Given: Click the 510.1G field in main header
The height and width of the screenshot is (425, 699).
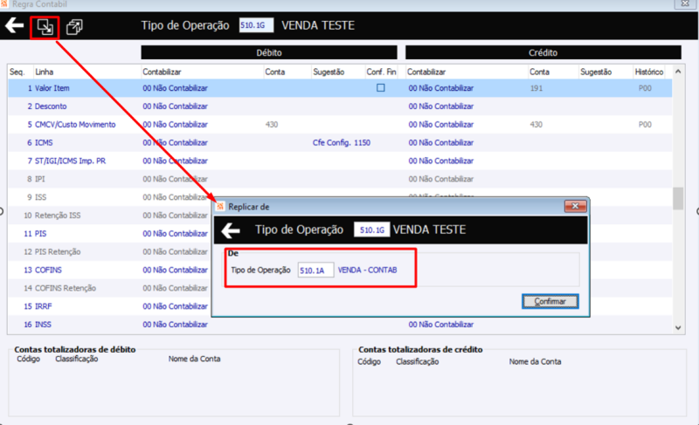Looking at the screenshot, I should [x=256, y=25].
